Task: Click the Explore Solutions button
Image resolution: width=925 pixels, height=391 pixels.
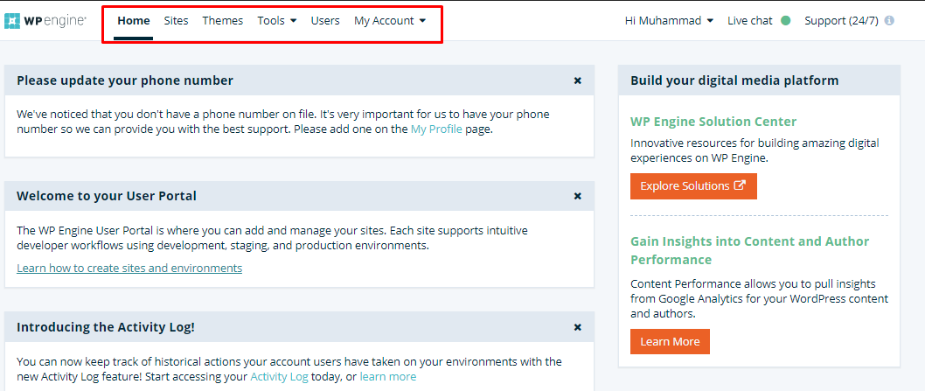Action: 693,186
